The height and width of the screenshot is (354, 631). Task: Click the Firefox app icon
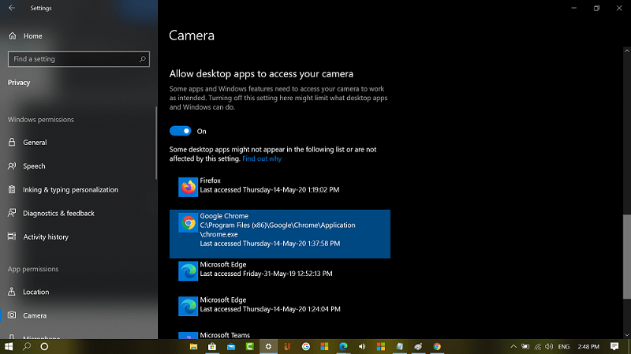click(x=188, y=187)
